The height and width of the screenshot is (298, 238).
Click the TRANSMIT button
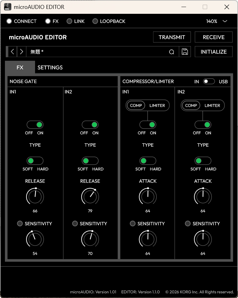172,37
